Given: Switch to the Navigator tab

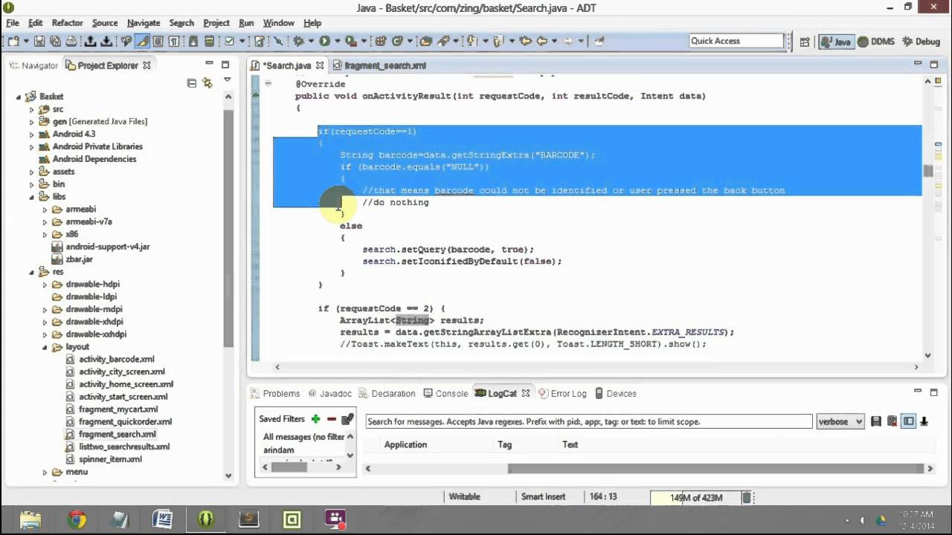Looking at the screenshot, I should (33, 65).
